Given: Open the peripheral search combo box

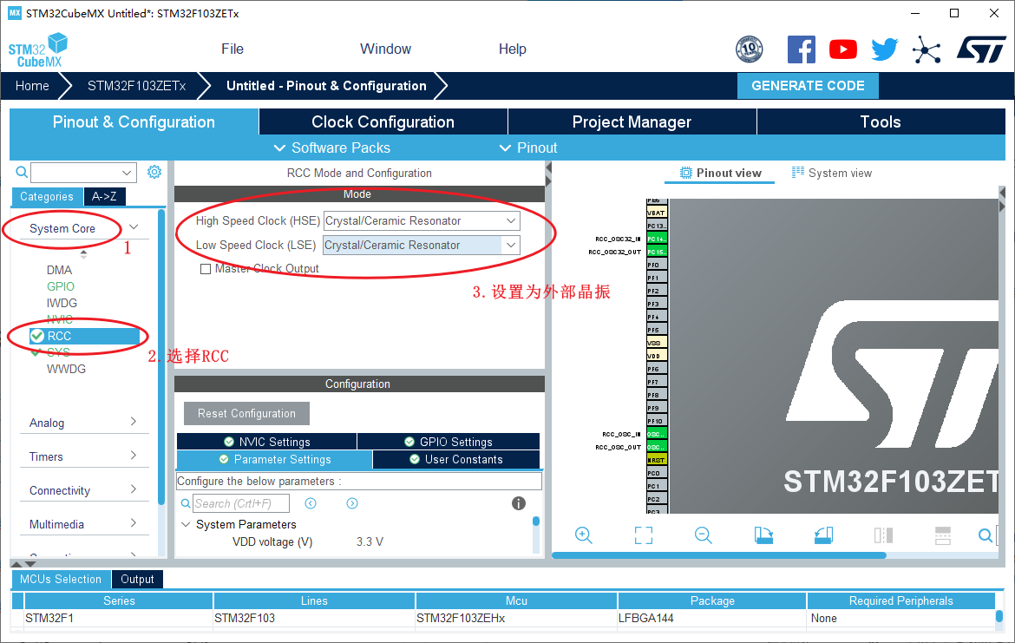Looking at the screenshot, I should (83, 172).
